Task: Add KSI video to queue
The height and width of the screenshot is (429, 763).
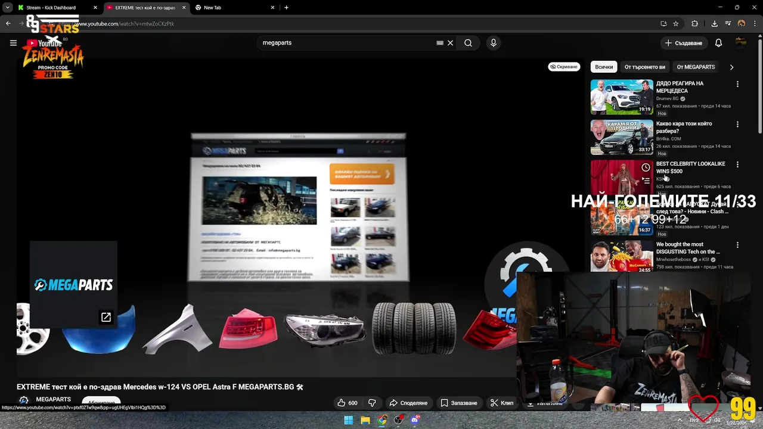Action: 646,180
